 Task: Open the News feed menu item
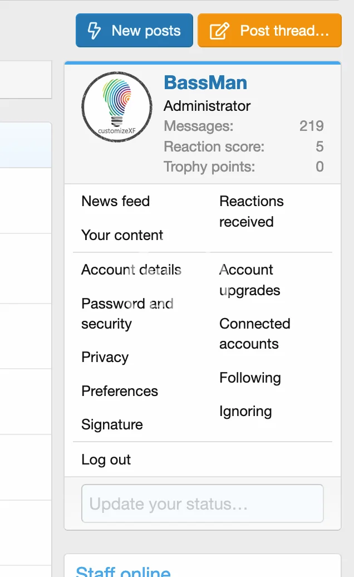tap(116, 201)
